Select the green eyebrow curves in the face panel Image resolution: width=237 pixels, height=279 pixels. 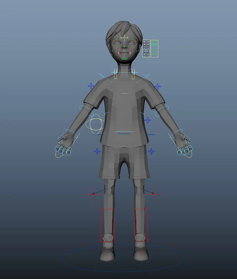pyautogui.click(x=154, y=41)
